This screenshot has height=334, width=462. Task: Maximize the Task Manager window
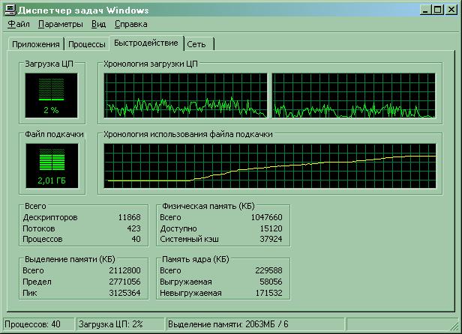point(438,10)
